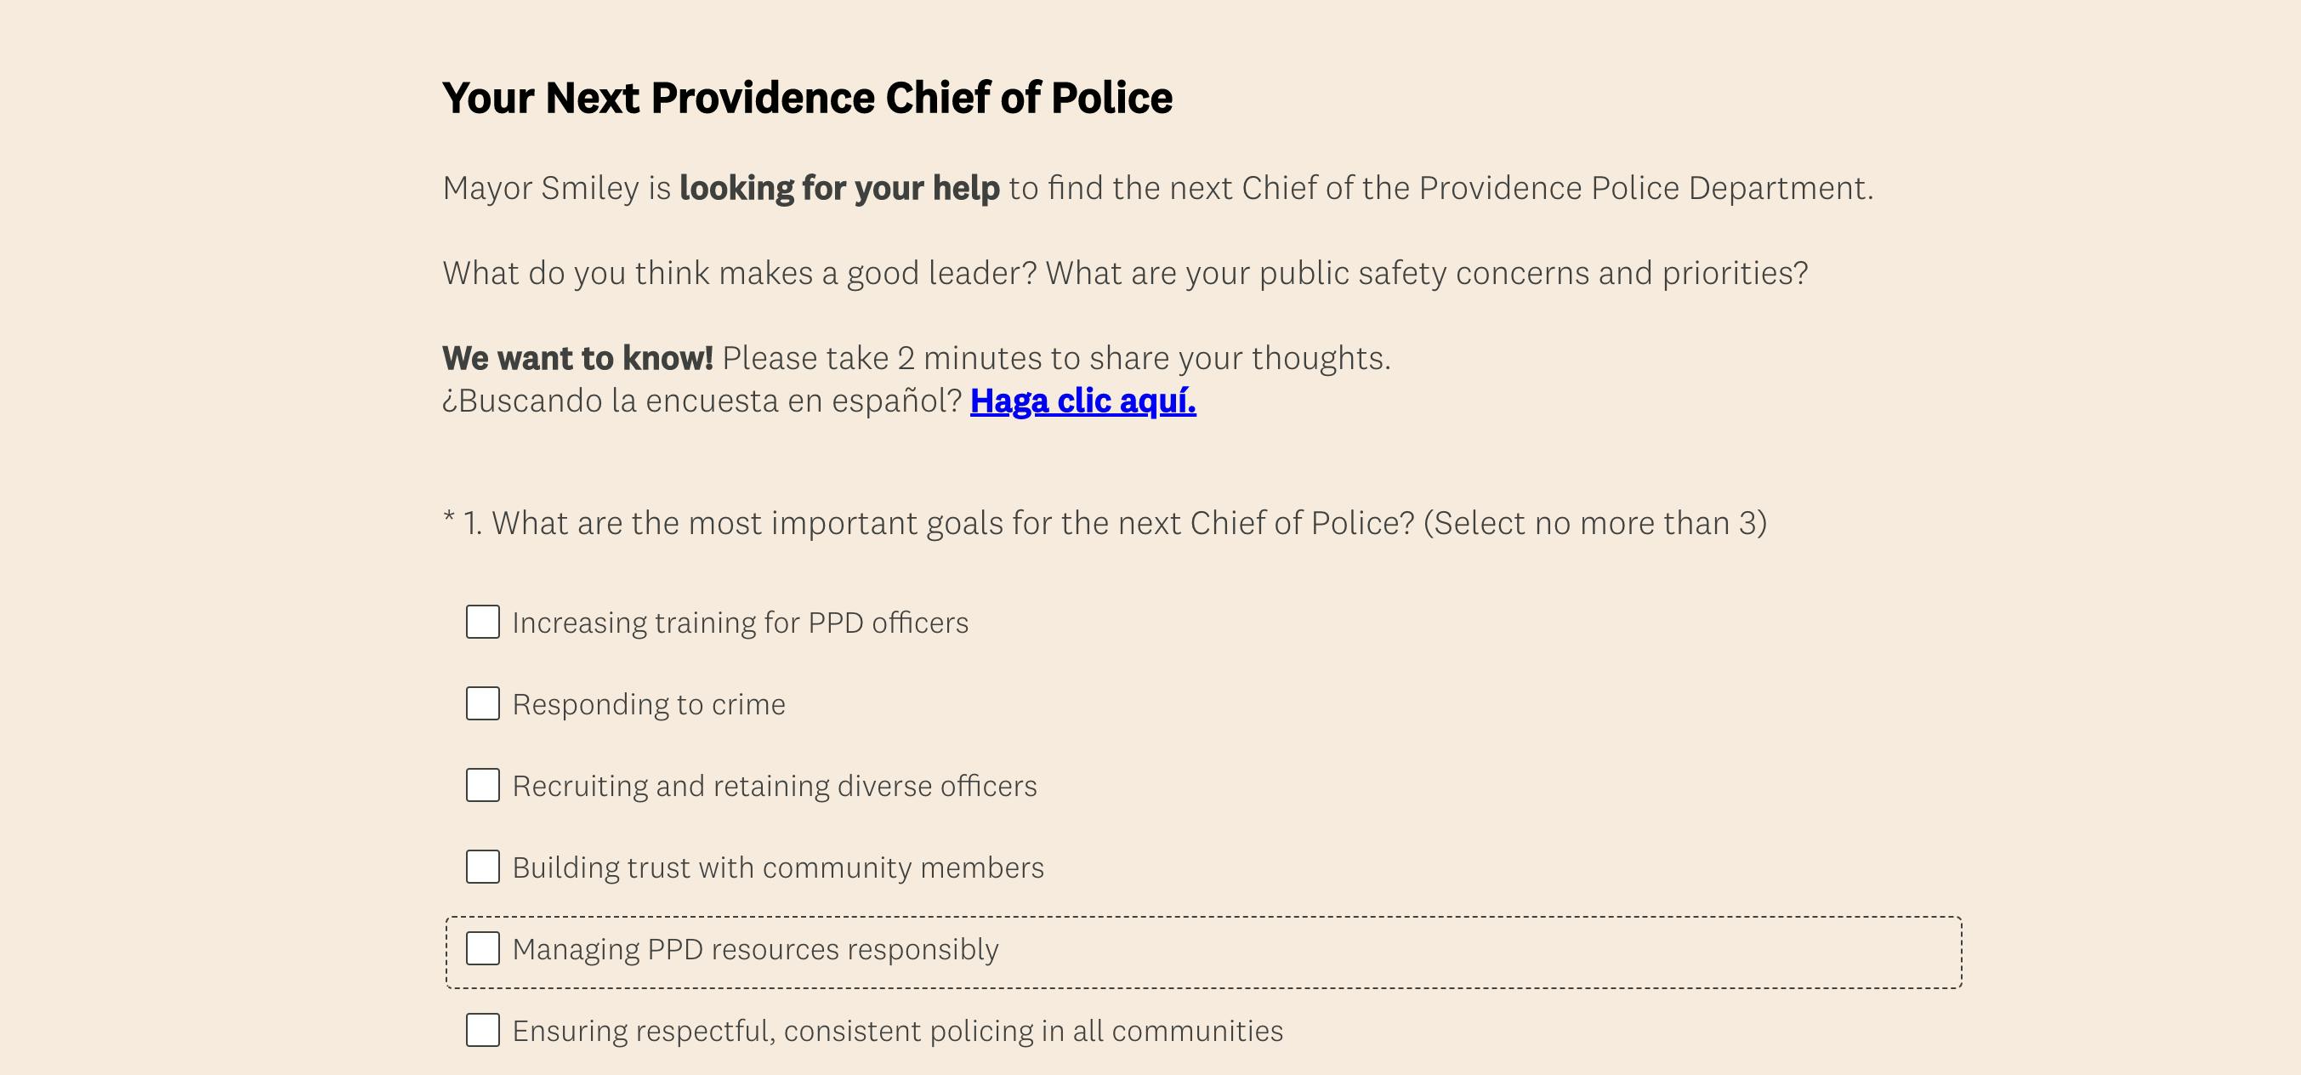The image size is (2301, 1075).
Task: Click the bold 'looking for your help' text
Action: click(x=838, y=189)
